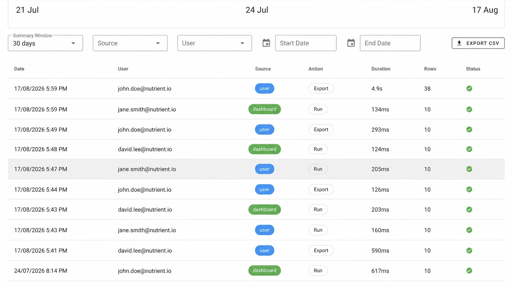The height and width of the screenshot is (288, 512).
Task: Click the green status check in 4.9s row
Action: coord(469,88)
